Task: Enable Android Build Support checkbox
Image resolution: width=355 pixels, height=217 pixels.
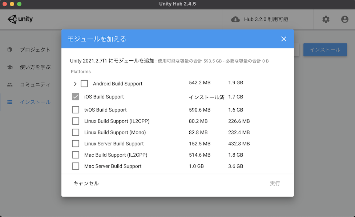Action: (84, 84)
